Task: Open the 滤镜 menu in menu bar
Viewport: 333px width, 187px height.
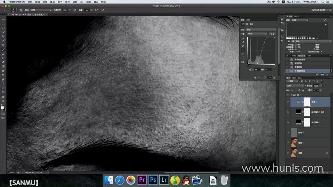Action: click(x=75, y=2)
